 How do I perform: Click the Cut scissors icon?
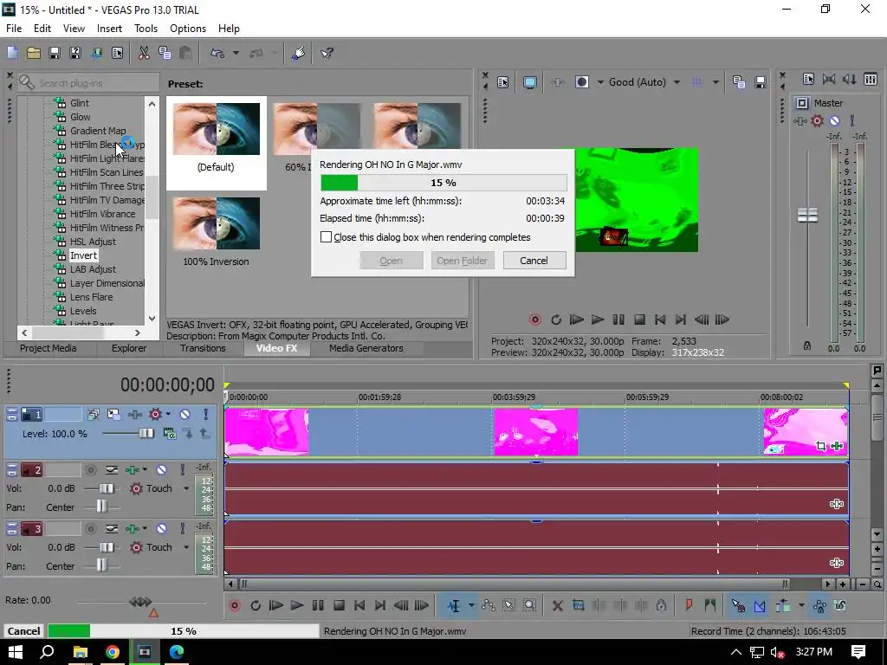(144, 53)
